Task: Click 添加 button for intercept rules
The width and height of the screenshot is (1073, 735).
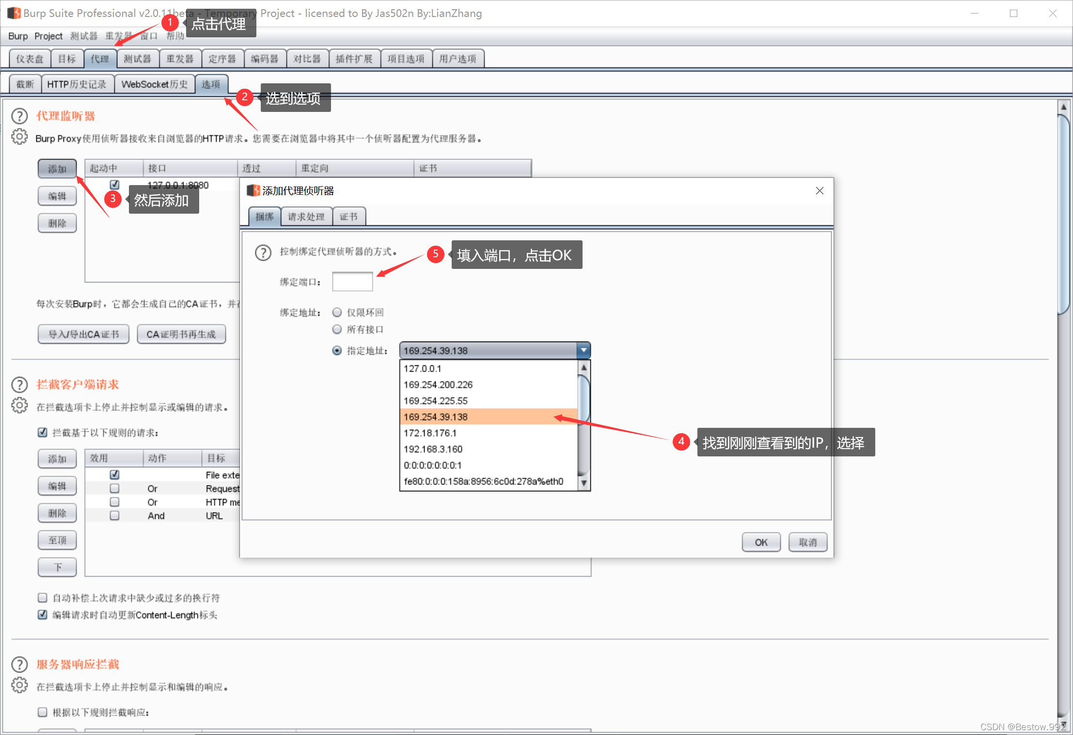Action: coord(57,459)
